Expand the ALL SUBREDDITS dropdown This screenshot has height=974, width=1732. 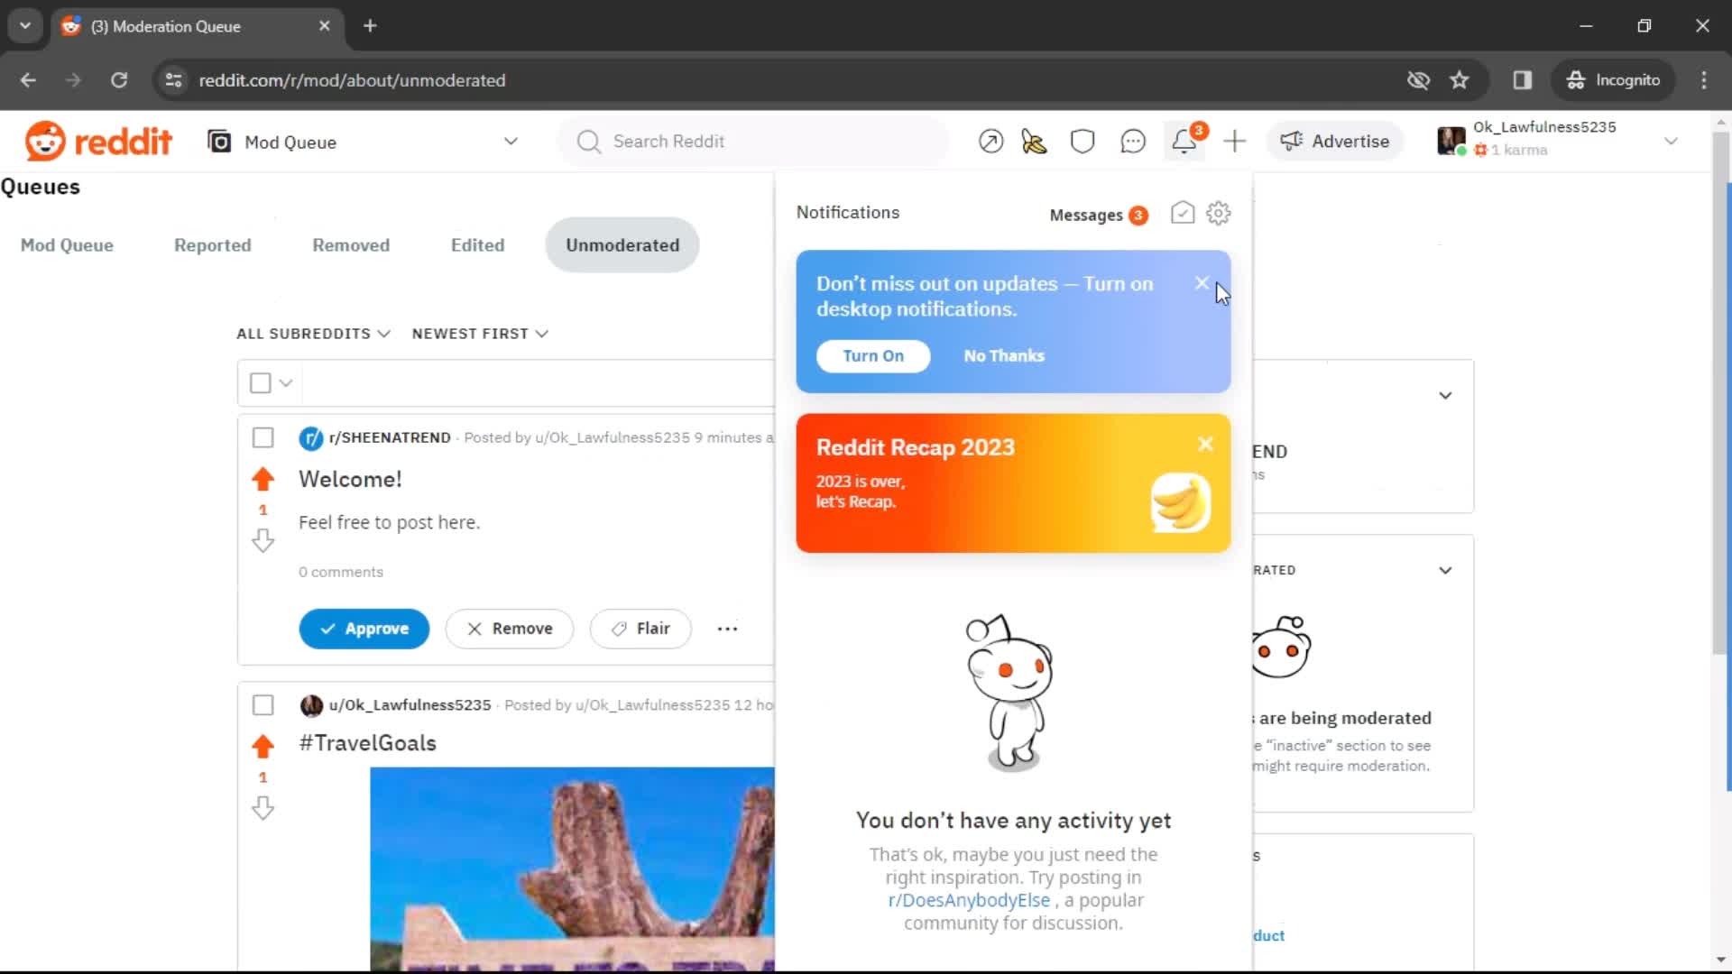click(x=313, y=333)
